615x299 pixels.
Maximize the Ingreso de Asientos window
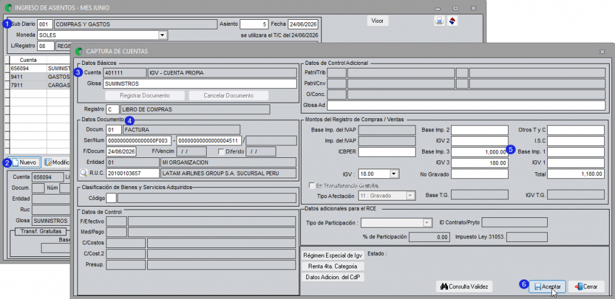click(455, 8)
